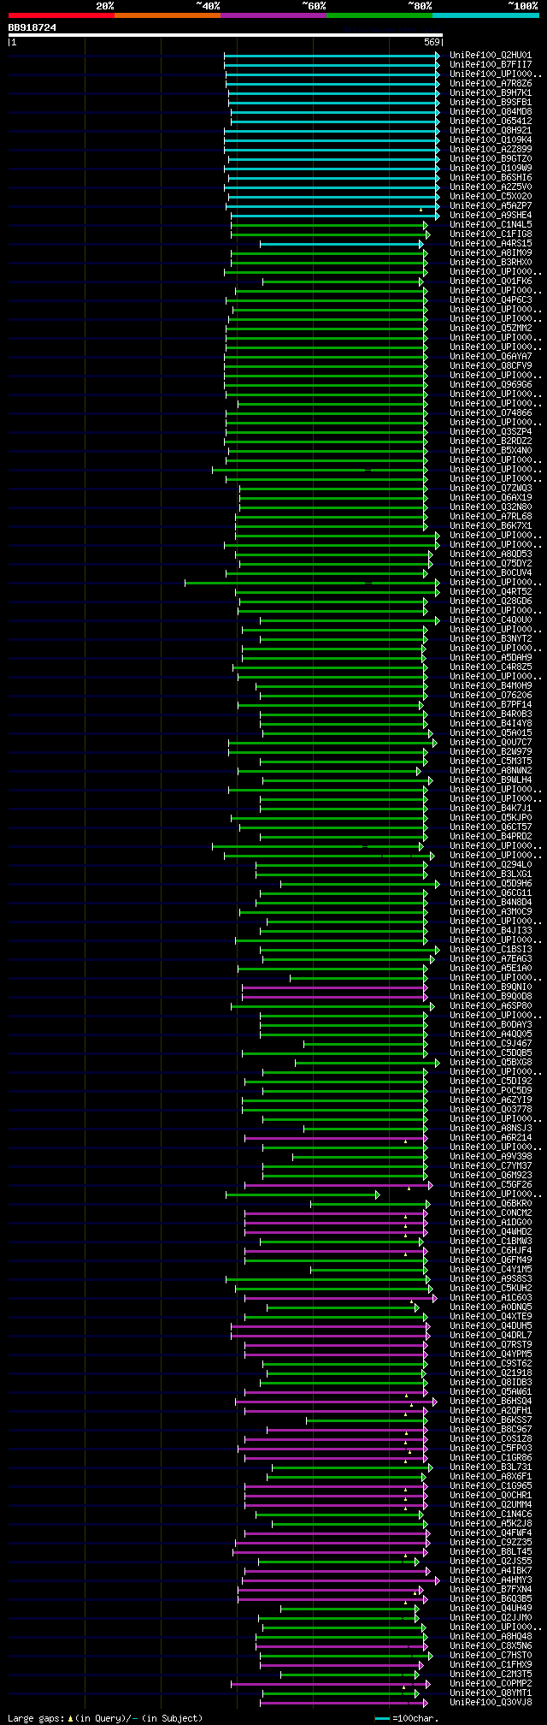Open hit UniRef100_C8X5N6

click(491, 1645)
